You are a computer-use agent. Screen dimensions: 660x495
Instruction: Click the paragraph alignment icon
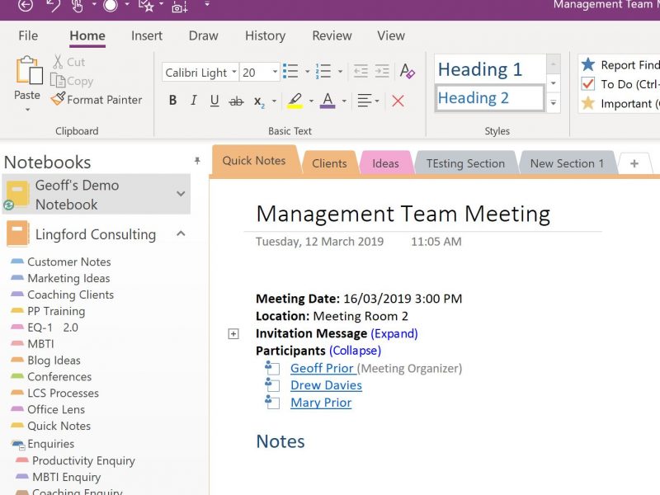(x=365, y=101)
